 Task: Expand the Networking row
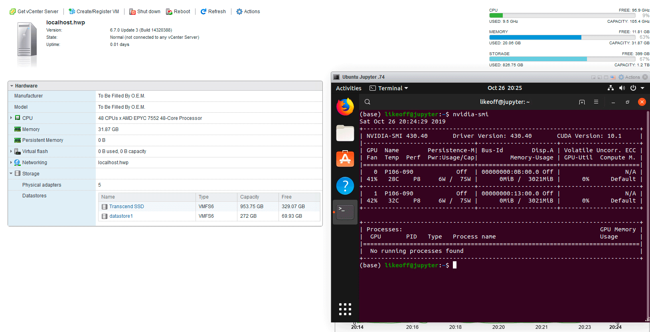(11, 163)
